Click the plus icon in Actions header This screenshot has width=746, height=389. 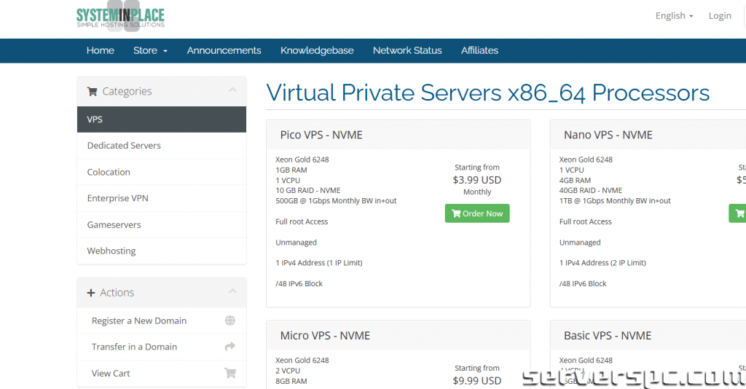pos(91,293)
